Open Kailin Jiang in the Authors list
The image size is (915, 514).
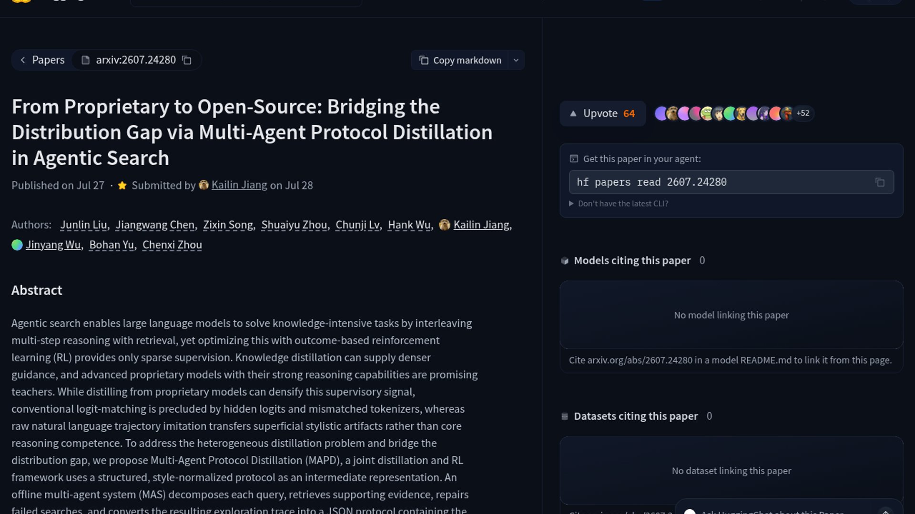pyautogui.click(x=481, y=225)
